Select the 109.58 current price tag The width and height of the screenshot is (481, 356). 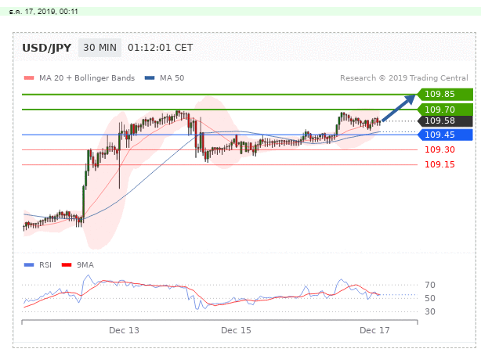[445, 120]
